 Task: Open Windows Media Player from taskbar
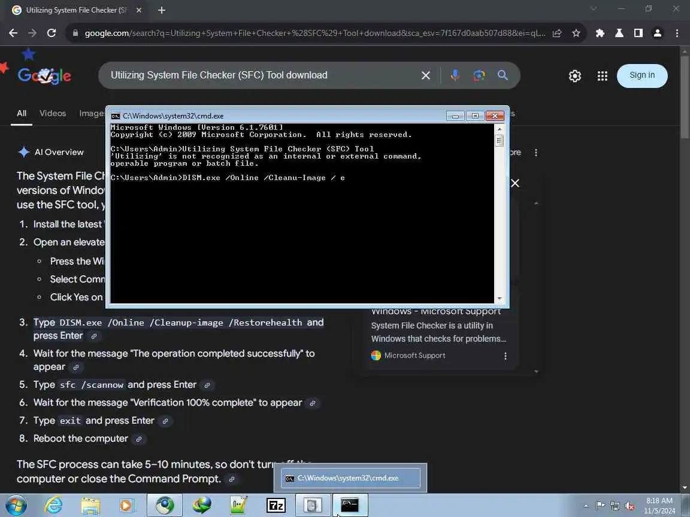126,506
